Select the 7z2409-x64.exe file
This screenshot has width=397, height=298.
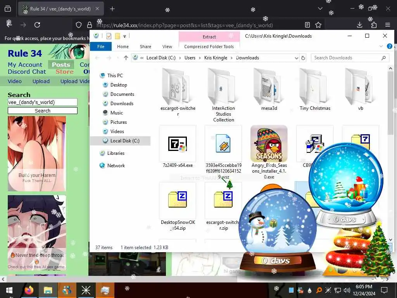pos(178,147)
